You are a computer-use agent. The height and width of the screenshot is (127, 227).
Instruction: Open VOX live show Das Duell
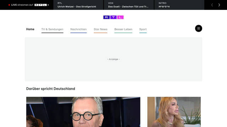pyautogui.click(x=129, y=5)
